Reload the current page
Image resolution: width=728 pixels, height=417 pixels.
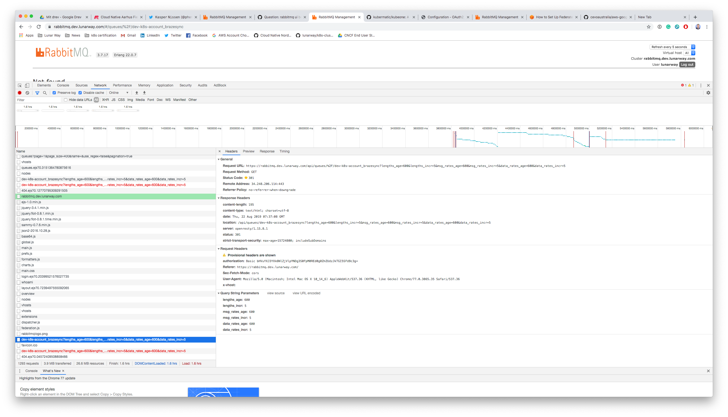39,27
